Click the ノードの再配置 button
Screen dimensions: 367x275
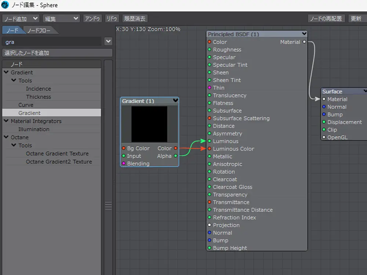[x=326, y=18]
